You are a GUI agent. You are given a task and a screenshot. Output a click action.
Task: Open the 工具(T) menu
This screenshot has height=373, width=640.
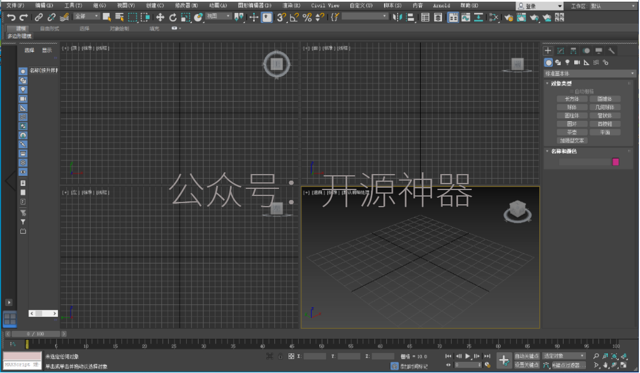click(x=73, y=6)
